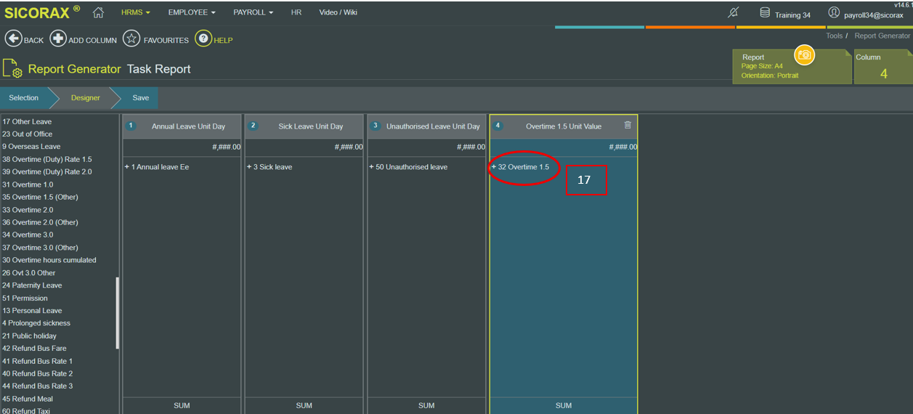Click the Report page size card
Viewport: 913px width, 414px height.
[x=792, y=67]
